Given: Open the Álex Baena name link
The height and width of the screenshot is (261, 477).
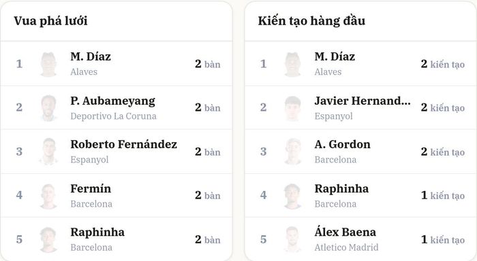Looking at the screenshot, I should point(345,232).
